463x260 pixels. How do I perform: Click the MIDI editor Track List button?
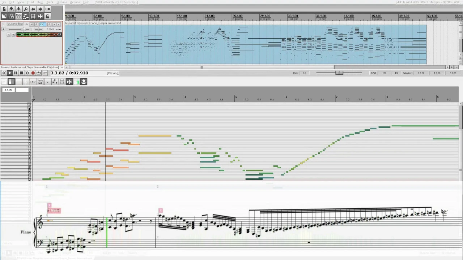(40, 82)
